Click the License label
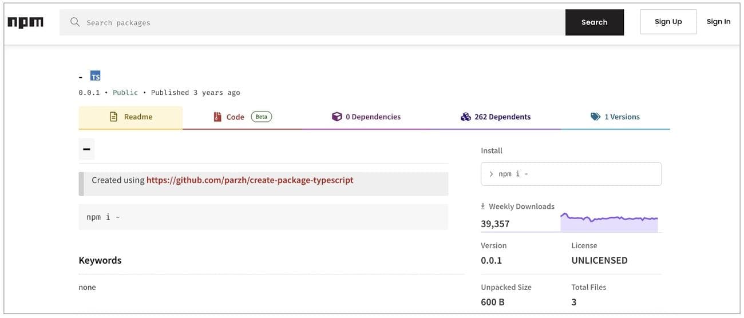This screenshot has width=744, height=318. pos(584,245)
